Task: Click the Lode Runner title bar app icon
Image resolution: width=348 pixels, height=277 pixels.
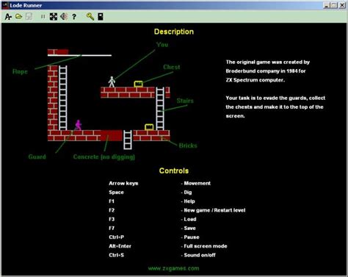Action: coord(5,5)
